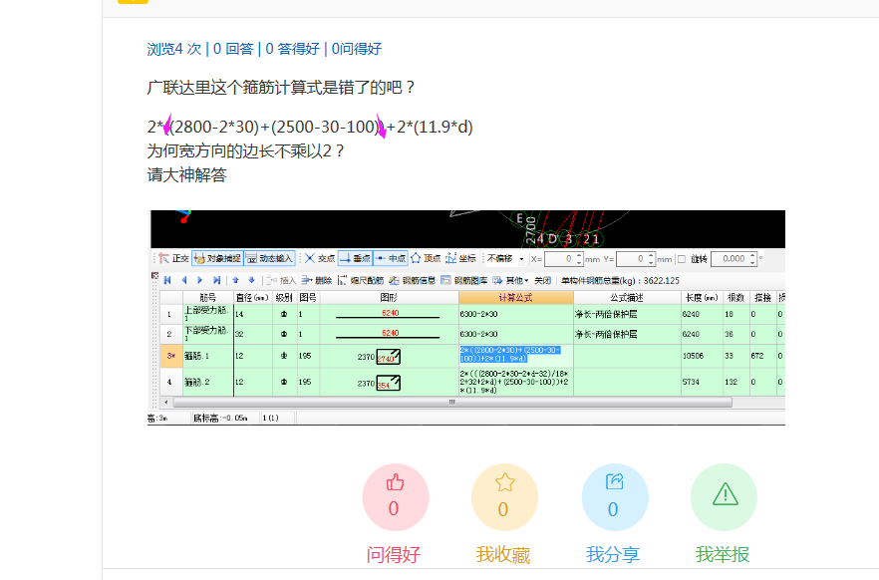
Task: Check the 旋转 rotate checkbox
Action: point(681,259)
